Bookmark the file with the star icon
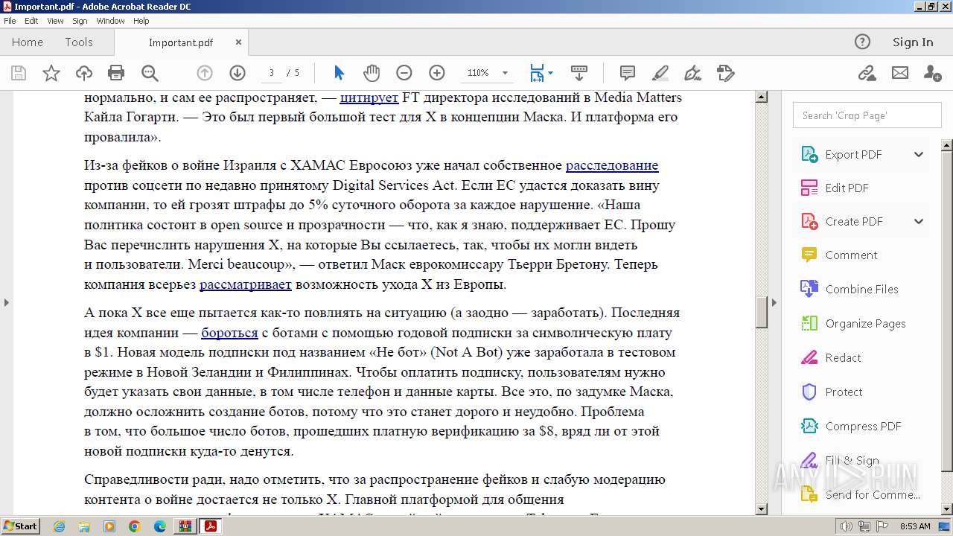 (51, 73)
